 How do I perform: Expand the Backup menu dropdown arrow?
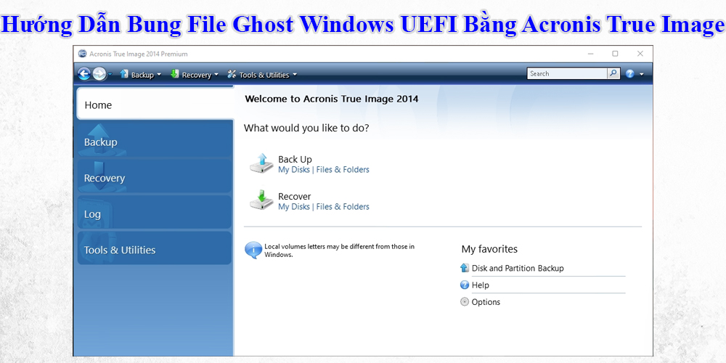pos(159,75)
